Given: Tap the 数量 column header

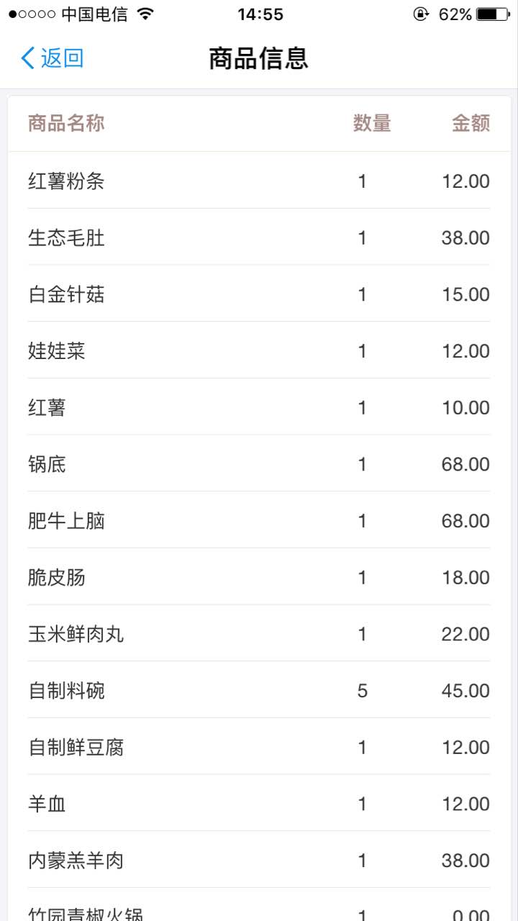Looking at the screenshot, I should pyautogui.click(x=371, y=124).
